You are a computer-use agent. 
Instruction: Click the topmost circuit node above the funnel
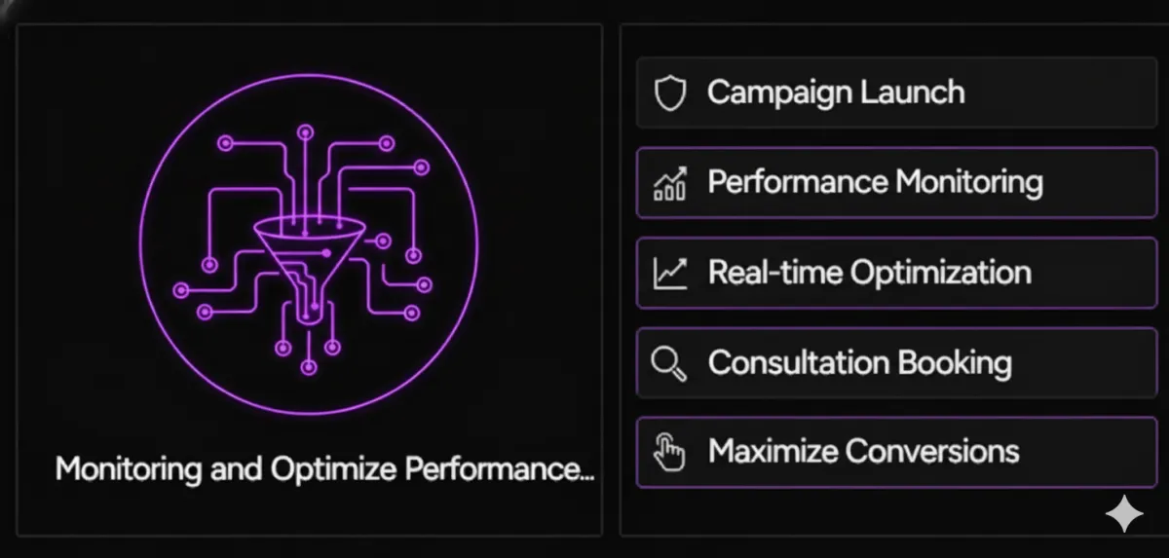[305, 130]
